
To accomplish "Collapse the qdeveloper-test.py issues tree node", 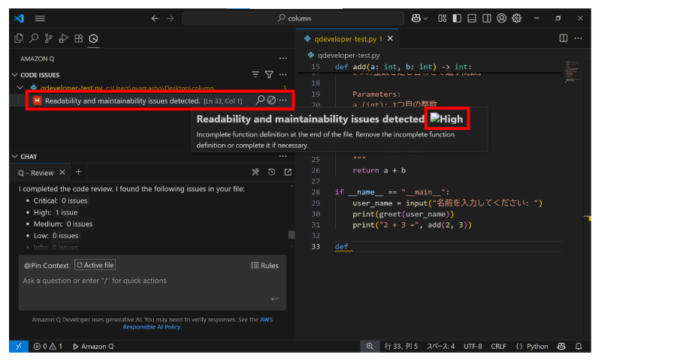I will [x=20, y=88].
